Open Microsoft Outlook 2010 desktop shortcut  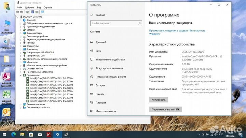click(6, 115)
